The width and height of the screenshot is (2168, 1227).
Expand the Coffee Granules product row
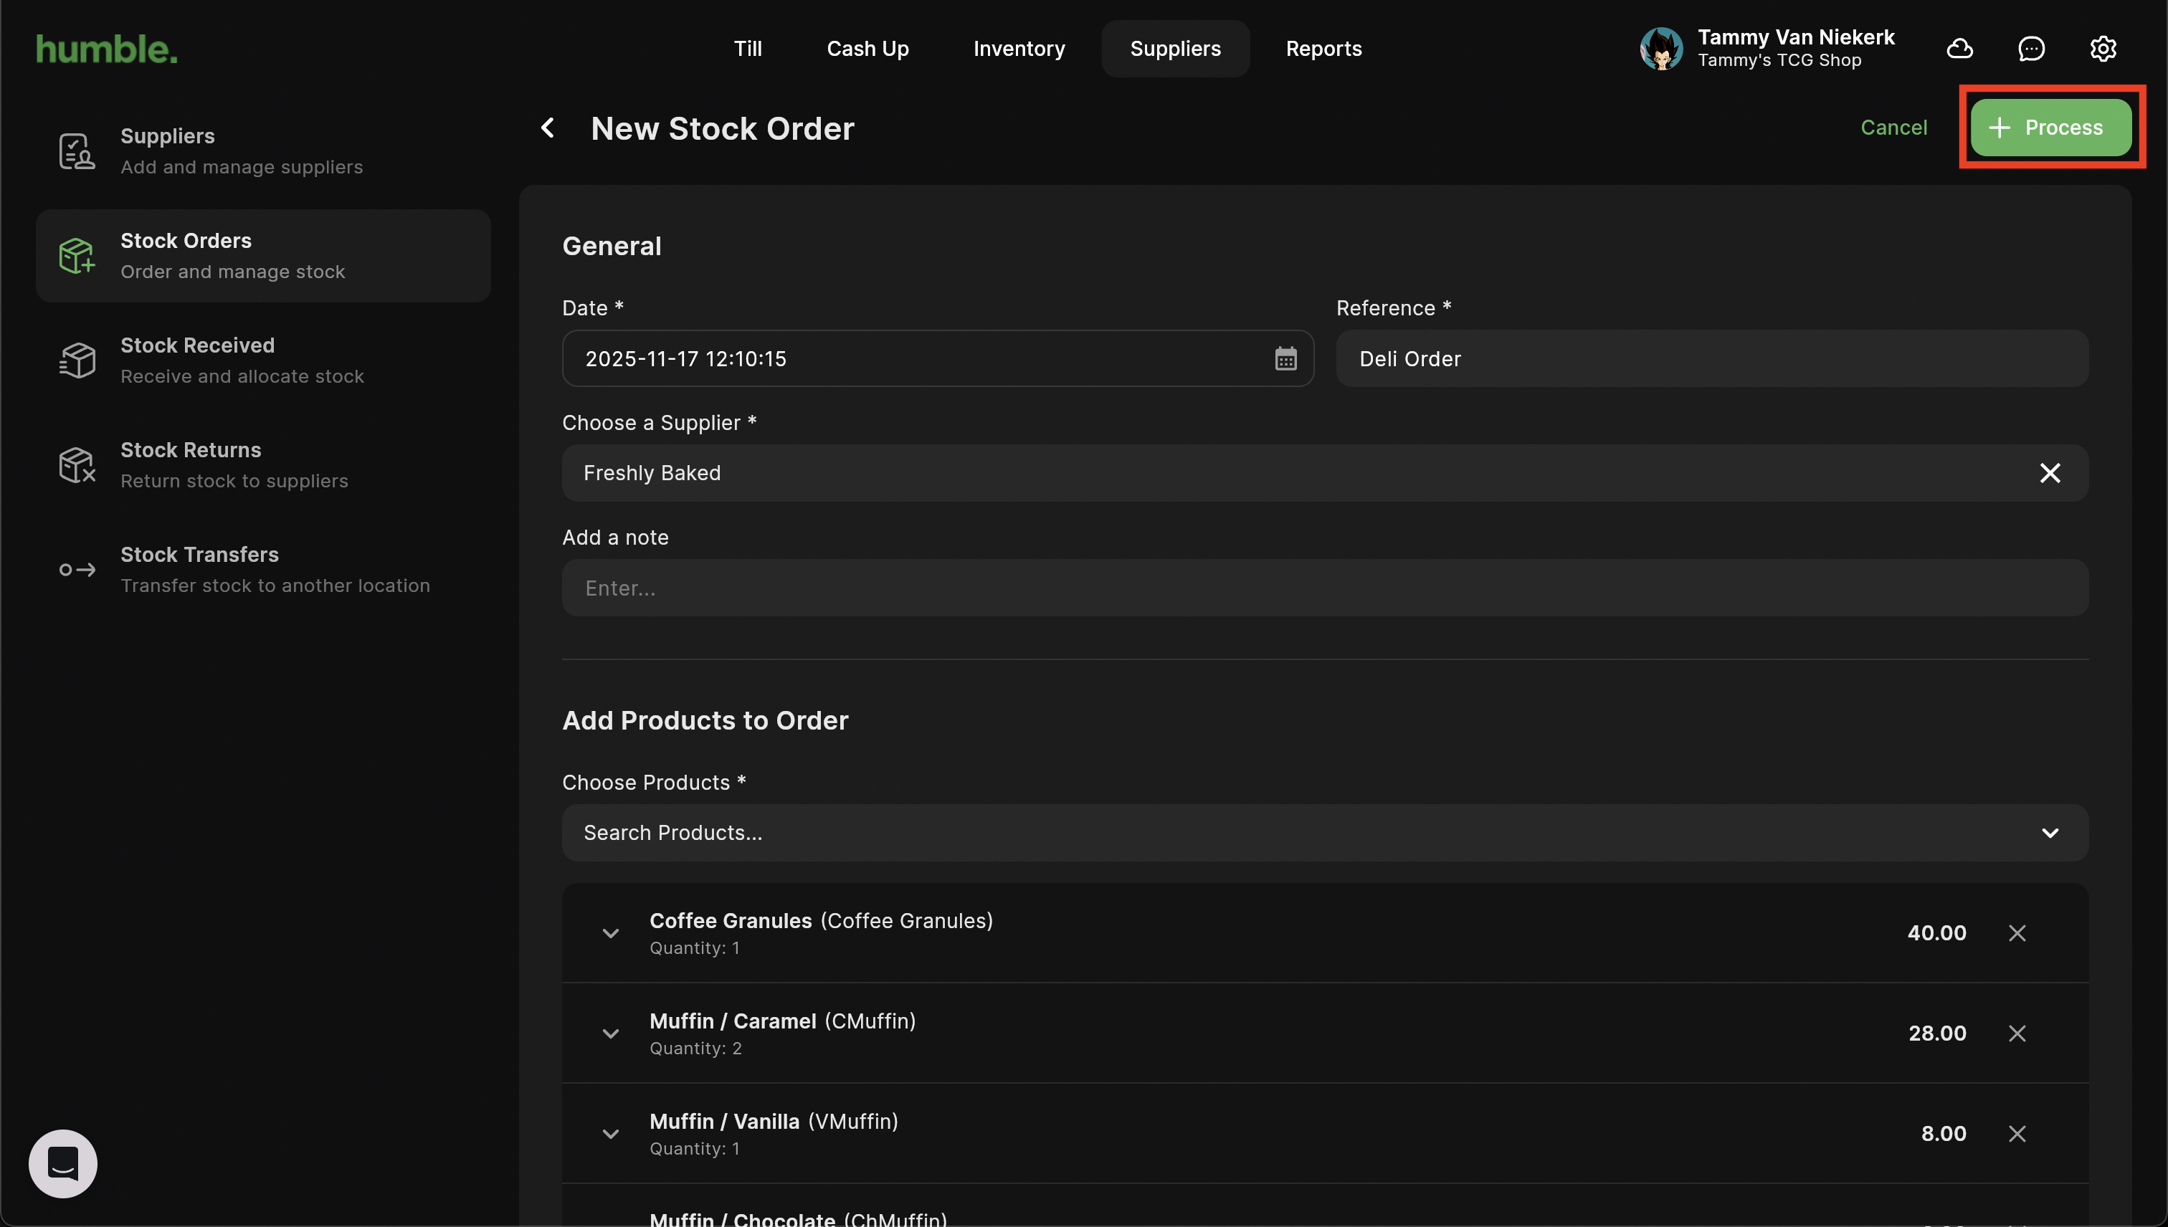(610, 933)
